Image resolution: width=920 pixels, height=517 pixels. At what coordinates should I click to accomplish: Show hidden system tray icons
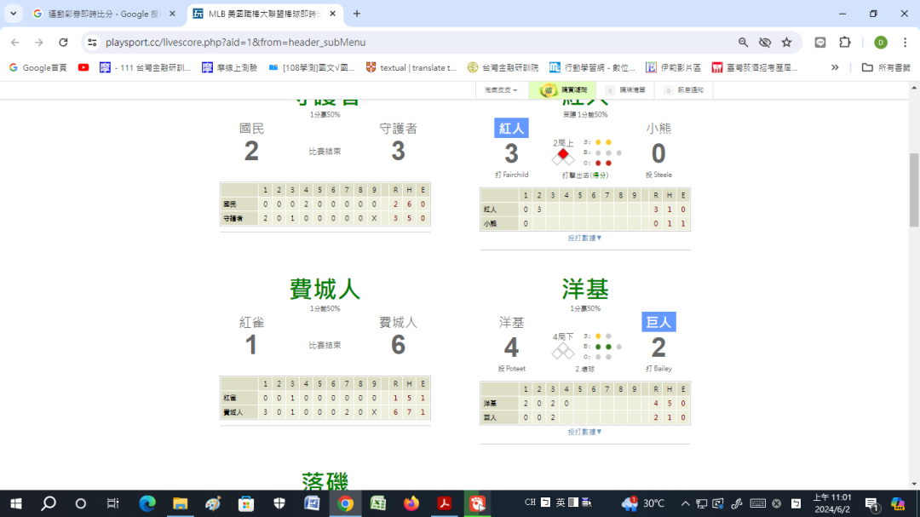pyautogui.click(x=685, y=503)
